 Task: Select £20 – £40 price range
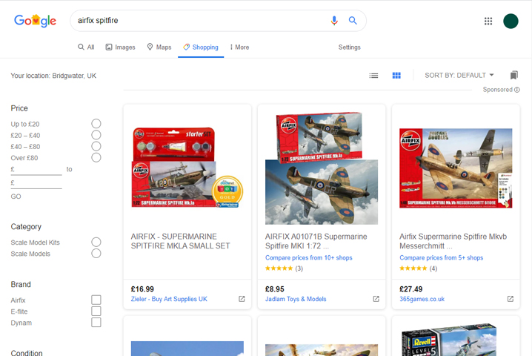pyautogui.click(x=96, y=135)
